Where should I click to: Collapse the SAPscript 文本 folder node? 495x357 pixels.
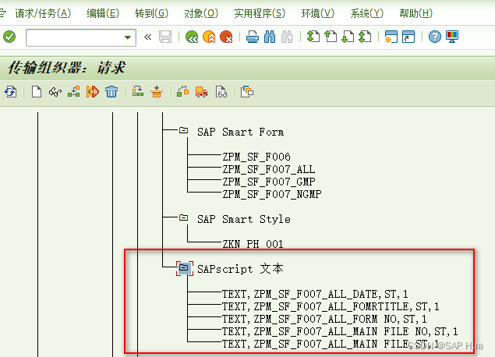[185, 268]
